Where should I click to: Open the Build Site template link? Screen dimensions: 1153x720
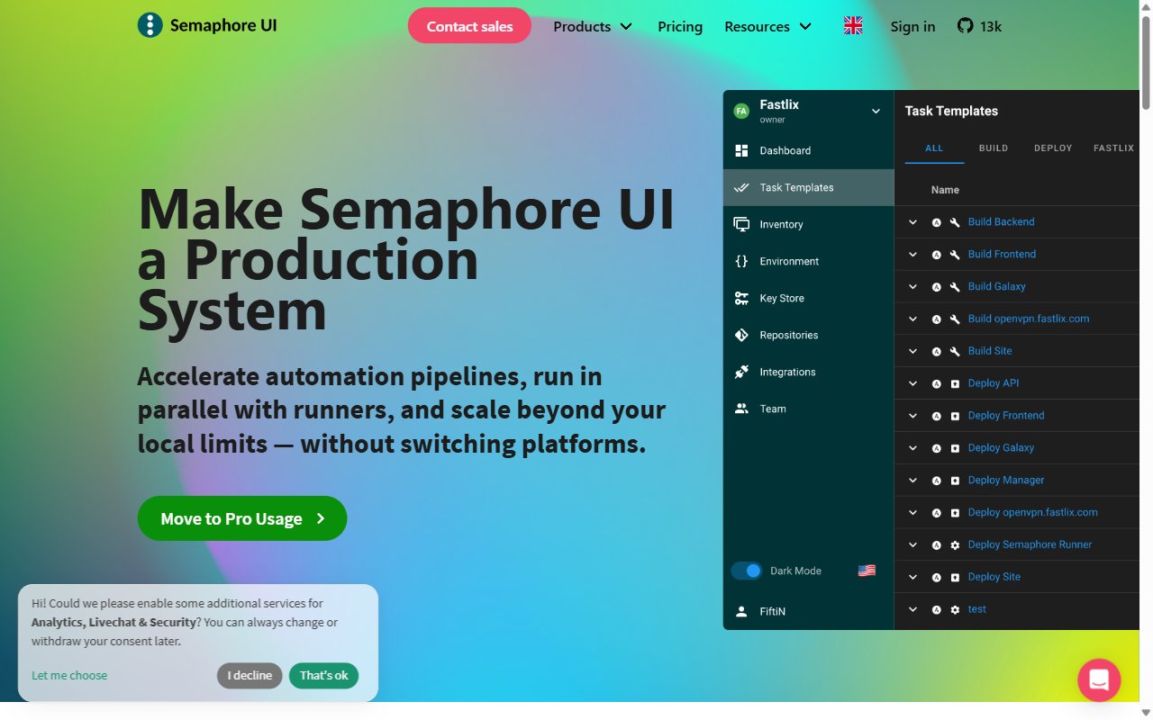pos(990,351)
